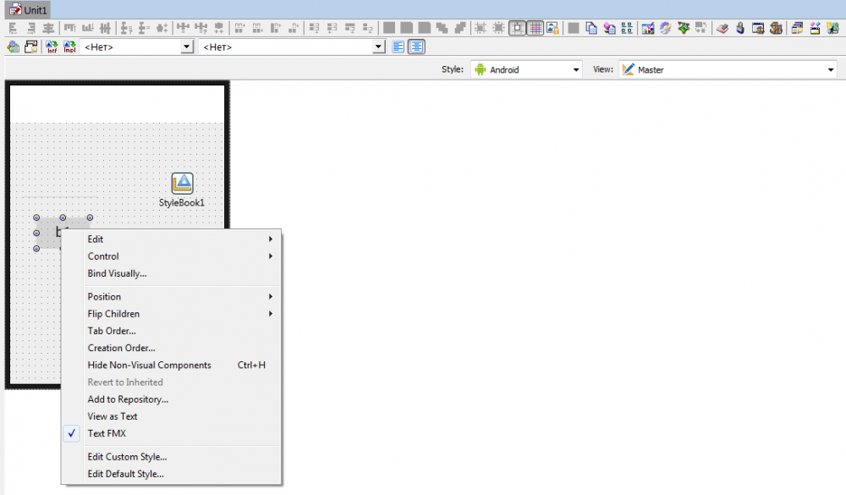This screenshot has width=846, height=495.
Task: Click the align top edges icon
Action: (x=69, y=28)
